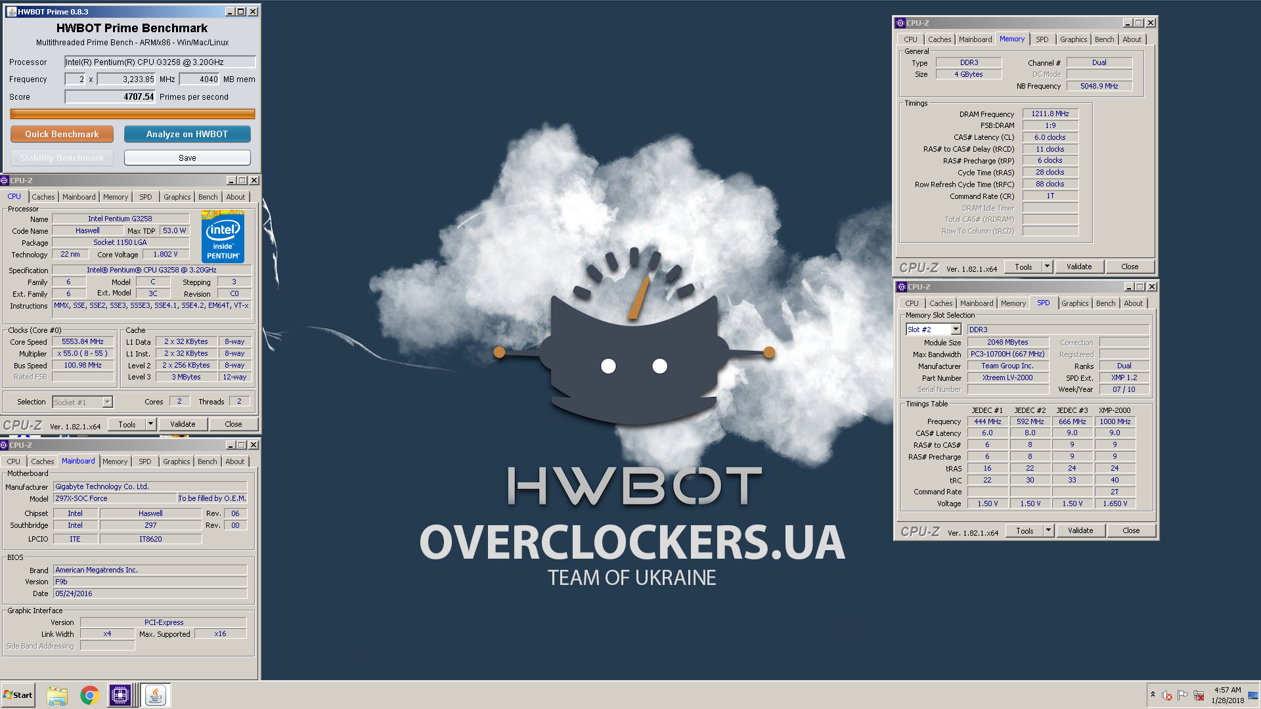Save the HWBOT Prime result
The width and height of the screenshot is (1261, 709).
coord(187,158)
